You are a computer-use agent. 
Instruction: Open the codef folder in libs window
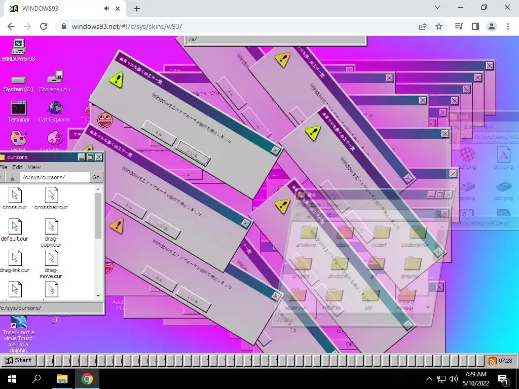(x=380, y=236)
